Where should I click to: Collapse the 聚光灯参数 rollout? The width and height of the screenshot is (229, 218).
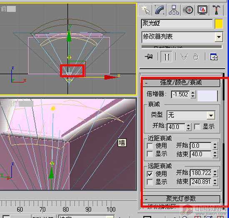click(181, 199)
